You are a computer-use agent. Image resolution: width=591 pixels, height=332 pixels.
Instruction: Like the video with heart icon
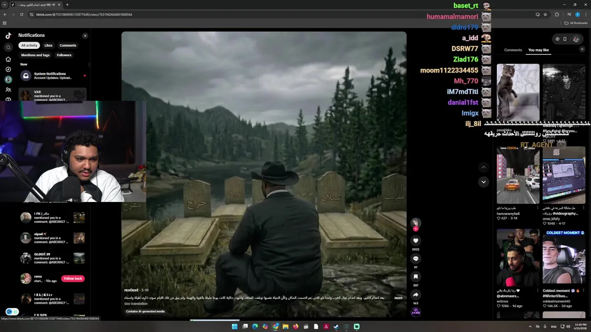(416, 241)
